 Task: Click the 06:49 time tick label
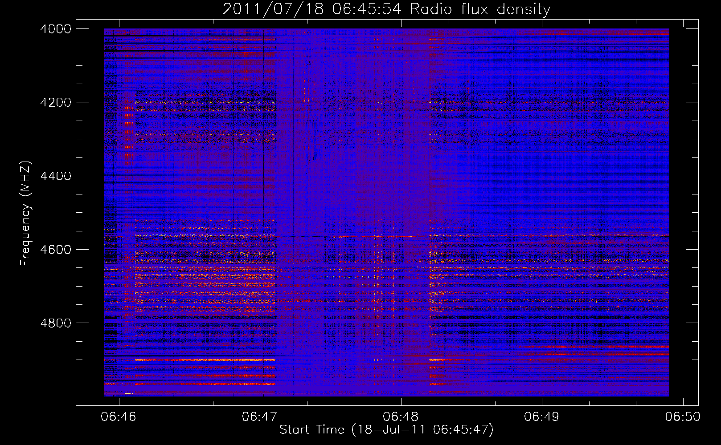coord(542,417)
